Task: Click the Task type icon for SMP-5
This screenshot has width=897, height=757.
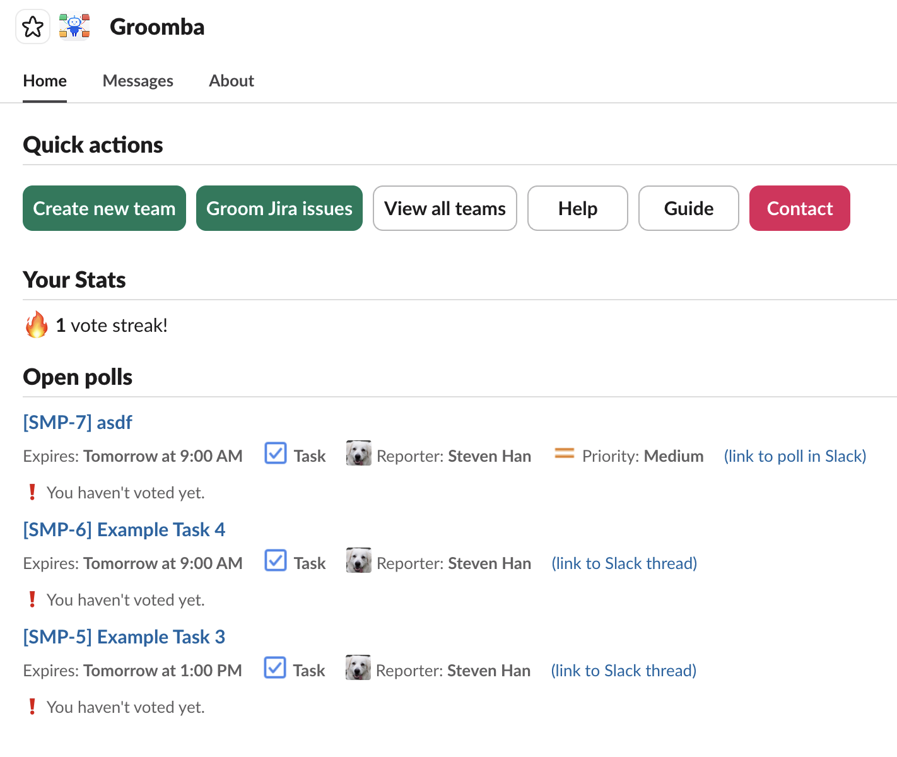Action: click(x=275, y=668)
